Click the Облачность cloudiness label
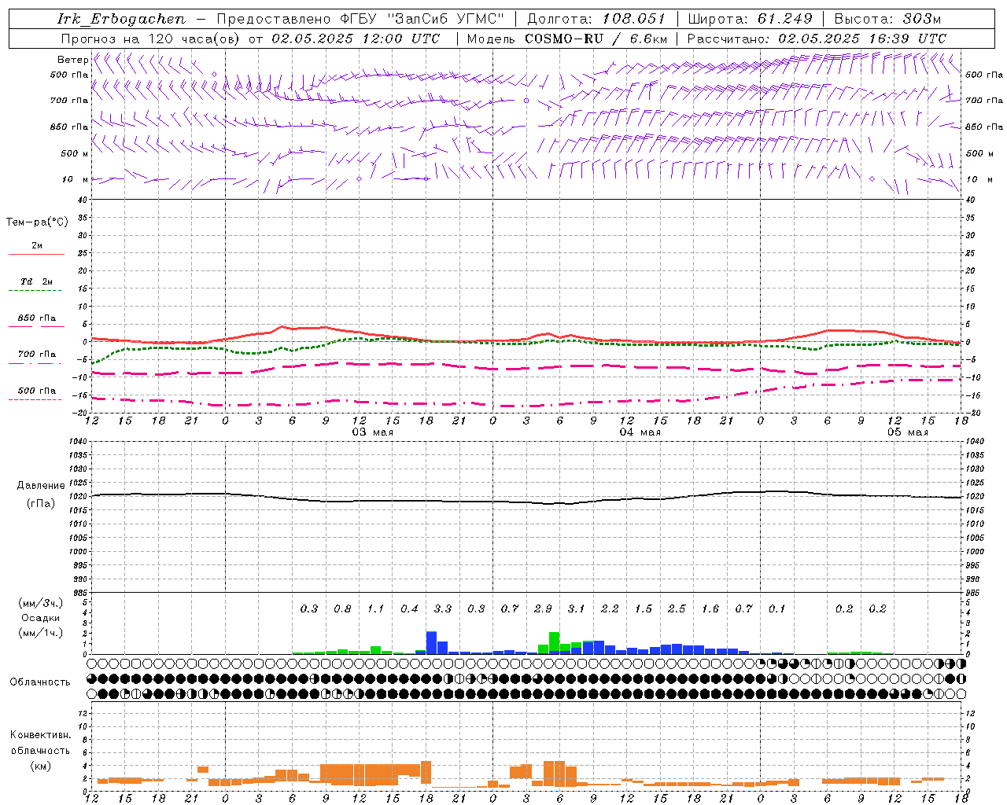 coord(40,682)
